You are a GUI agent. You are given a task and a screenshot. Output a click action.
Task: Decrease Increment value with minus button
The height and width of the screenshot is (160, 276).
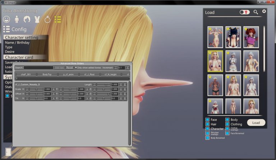pos(116,67)
